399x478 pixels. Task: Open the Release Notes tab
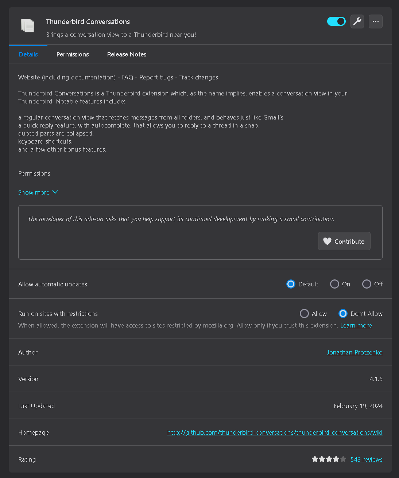coord(127,54)
